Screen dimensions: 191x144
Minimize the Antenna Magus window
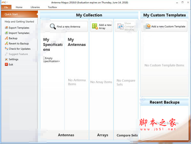click(177, 3)
